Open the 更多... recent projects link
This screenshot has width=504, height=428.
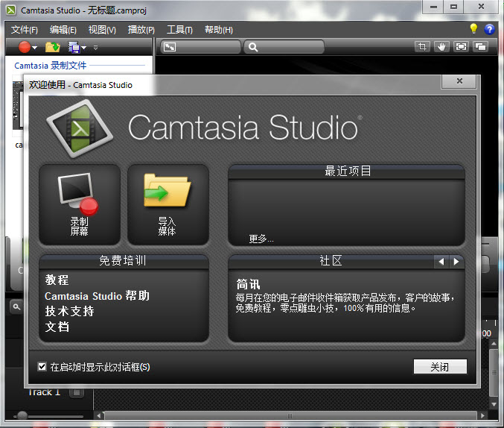tap(261, 239)
